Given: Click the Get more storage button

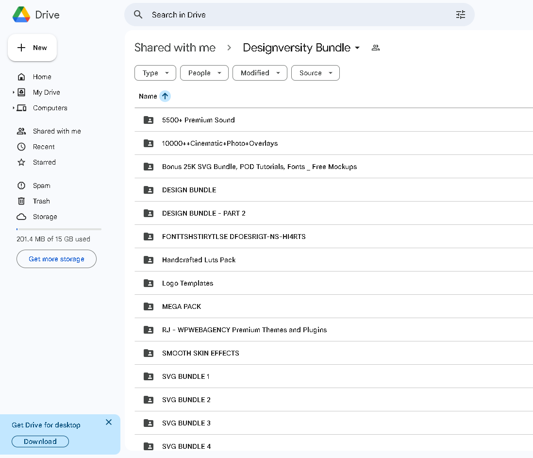Looking at the screenshot, I should pyautogui.click(x=56, y=259).
